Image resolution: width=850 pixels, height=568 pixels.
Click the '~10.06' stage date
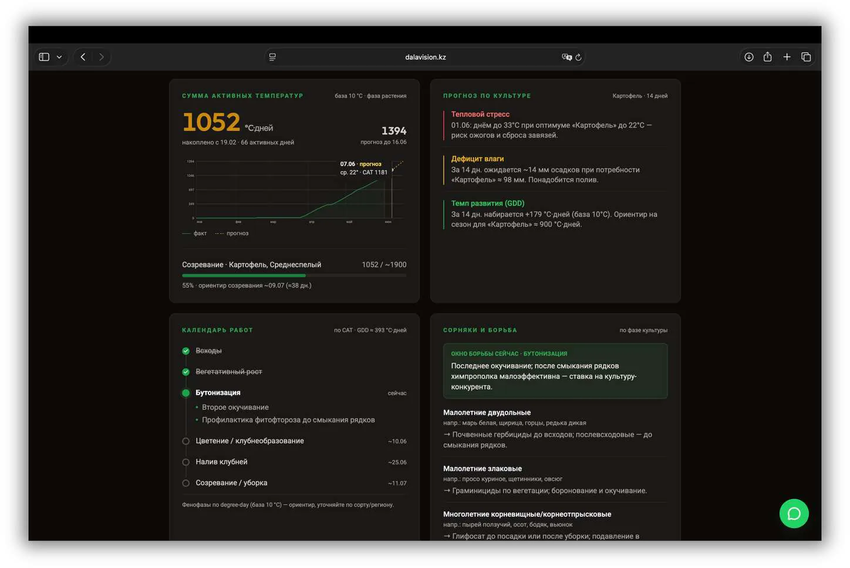[x=397, y=441]
